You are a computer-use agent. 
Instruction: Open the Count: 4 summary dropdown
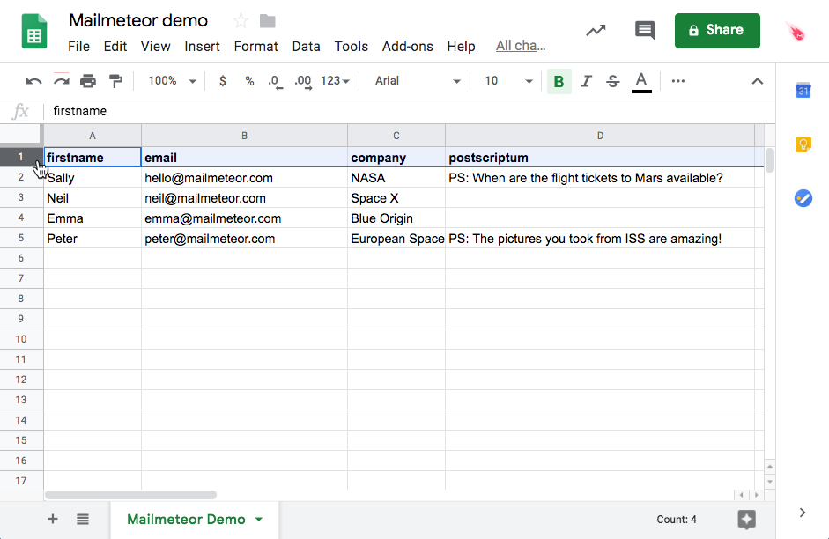[x=677, y=520]
